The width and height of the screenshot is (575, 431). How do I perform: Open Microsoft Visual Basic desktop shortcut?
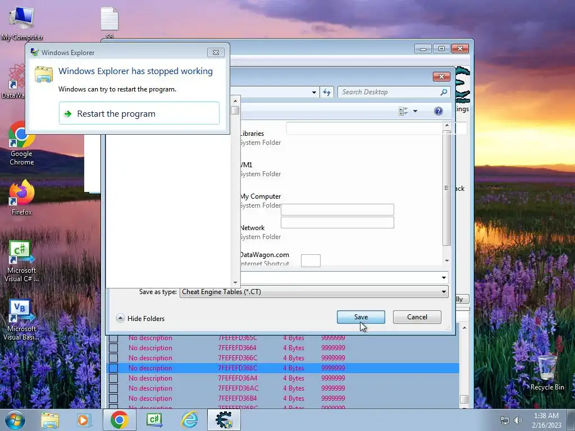tap(21, 320)
